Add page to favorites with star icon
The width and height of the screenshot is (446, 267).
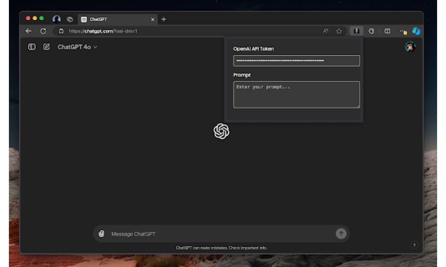[339, 31]
